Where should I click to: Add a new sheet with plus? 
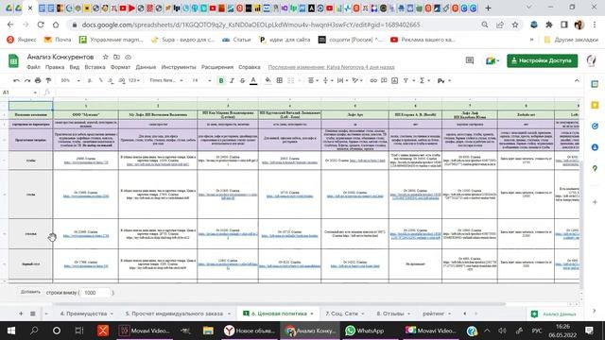click(x=21, y=314)
